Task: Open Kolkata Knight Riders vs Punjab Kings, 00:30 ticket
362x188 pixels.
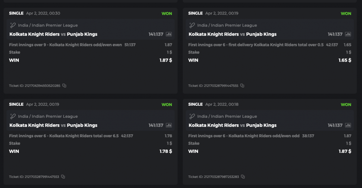Action: pos(53,34)
